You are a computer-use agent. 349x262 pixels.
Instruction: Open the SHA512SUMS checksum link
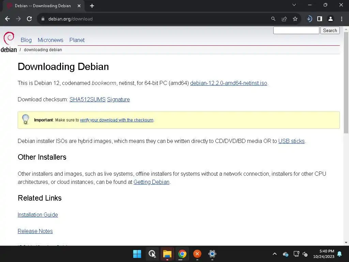pos(88,99)
